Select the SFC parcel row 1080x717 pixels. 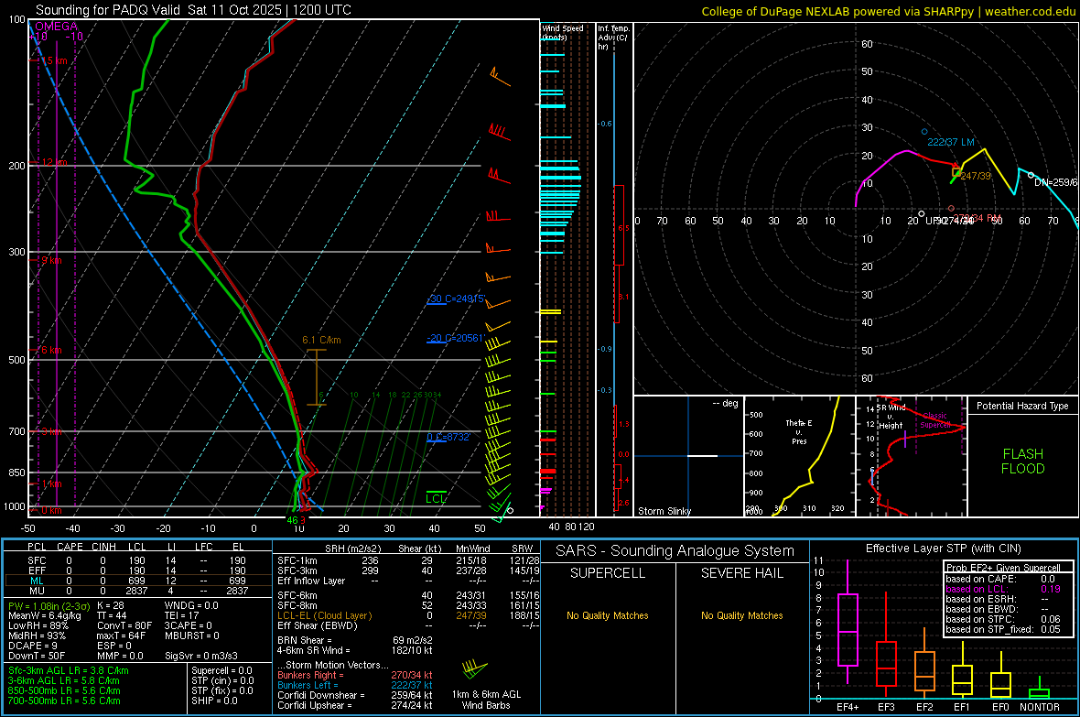coord(138,560)
